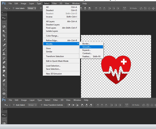Select the Paint Bucket tool
156x129 pixels.
[x=4, y=67]
